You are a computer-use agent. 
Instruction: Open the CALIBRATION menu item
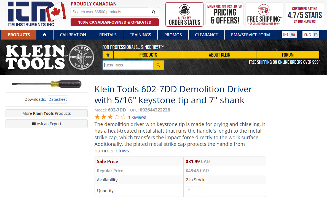tap(73, 35)
